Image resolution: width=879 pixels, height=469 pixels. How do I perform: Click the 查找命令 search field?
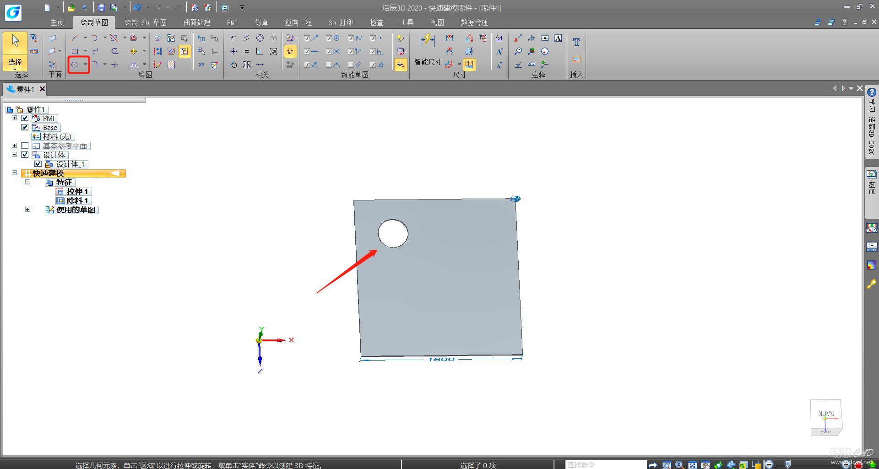[606, 465]
